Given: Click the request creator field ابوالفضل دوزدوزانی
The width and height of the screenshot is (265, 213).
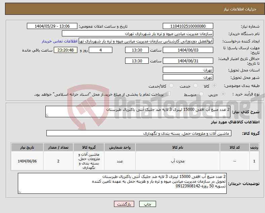Looking at the screenshot, I should (146, 41).
